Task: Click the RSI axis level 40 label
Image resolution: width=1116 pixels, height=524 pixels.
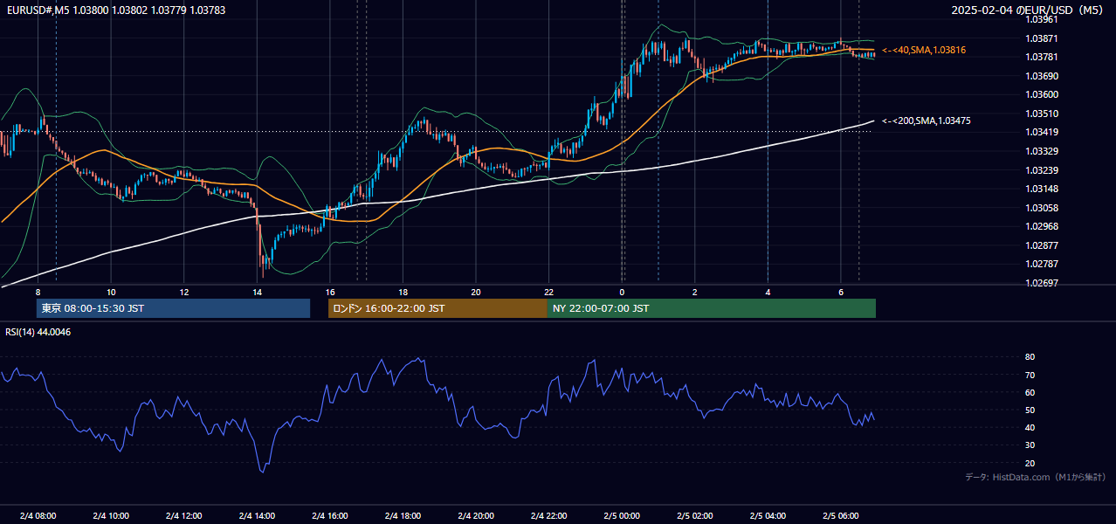Action: click(x=1030, y=427)
